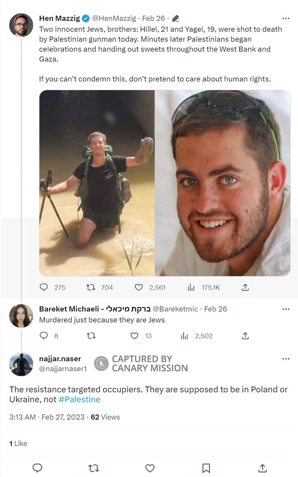Open Bareket Michaeli's profile picture
The width and height of the screenshot is (298, 477).
point(21,316)
